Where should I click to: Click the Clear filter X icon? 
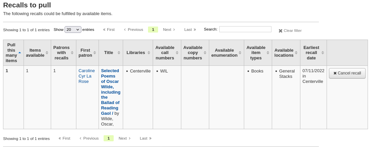(281, 31)
